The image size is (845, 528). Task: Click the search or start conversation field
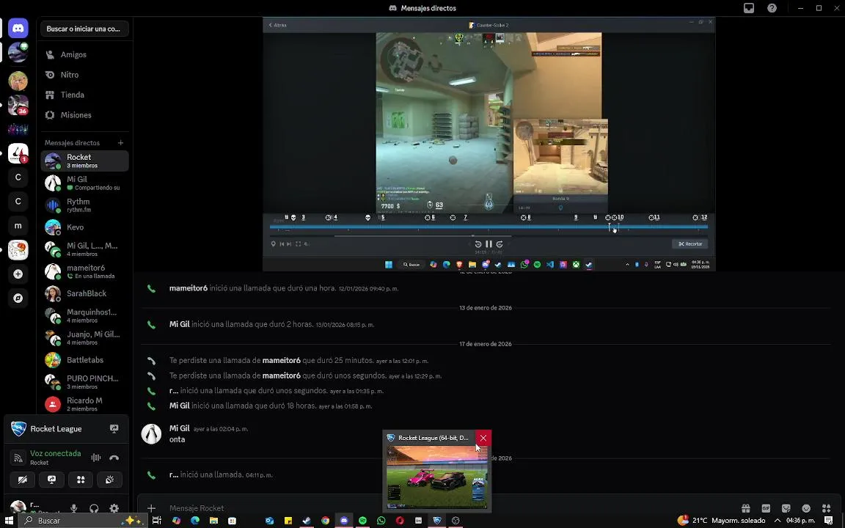pos(84,29)
